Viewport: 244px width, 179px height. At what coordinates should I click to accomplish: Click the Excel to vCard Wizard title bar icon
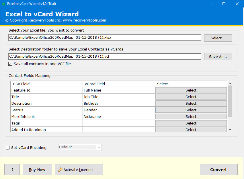coord(3,4)
